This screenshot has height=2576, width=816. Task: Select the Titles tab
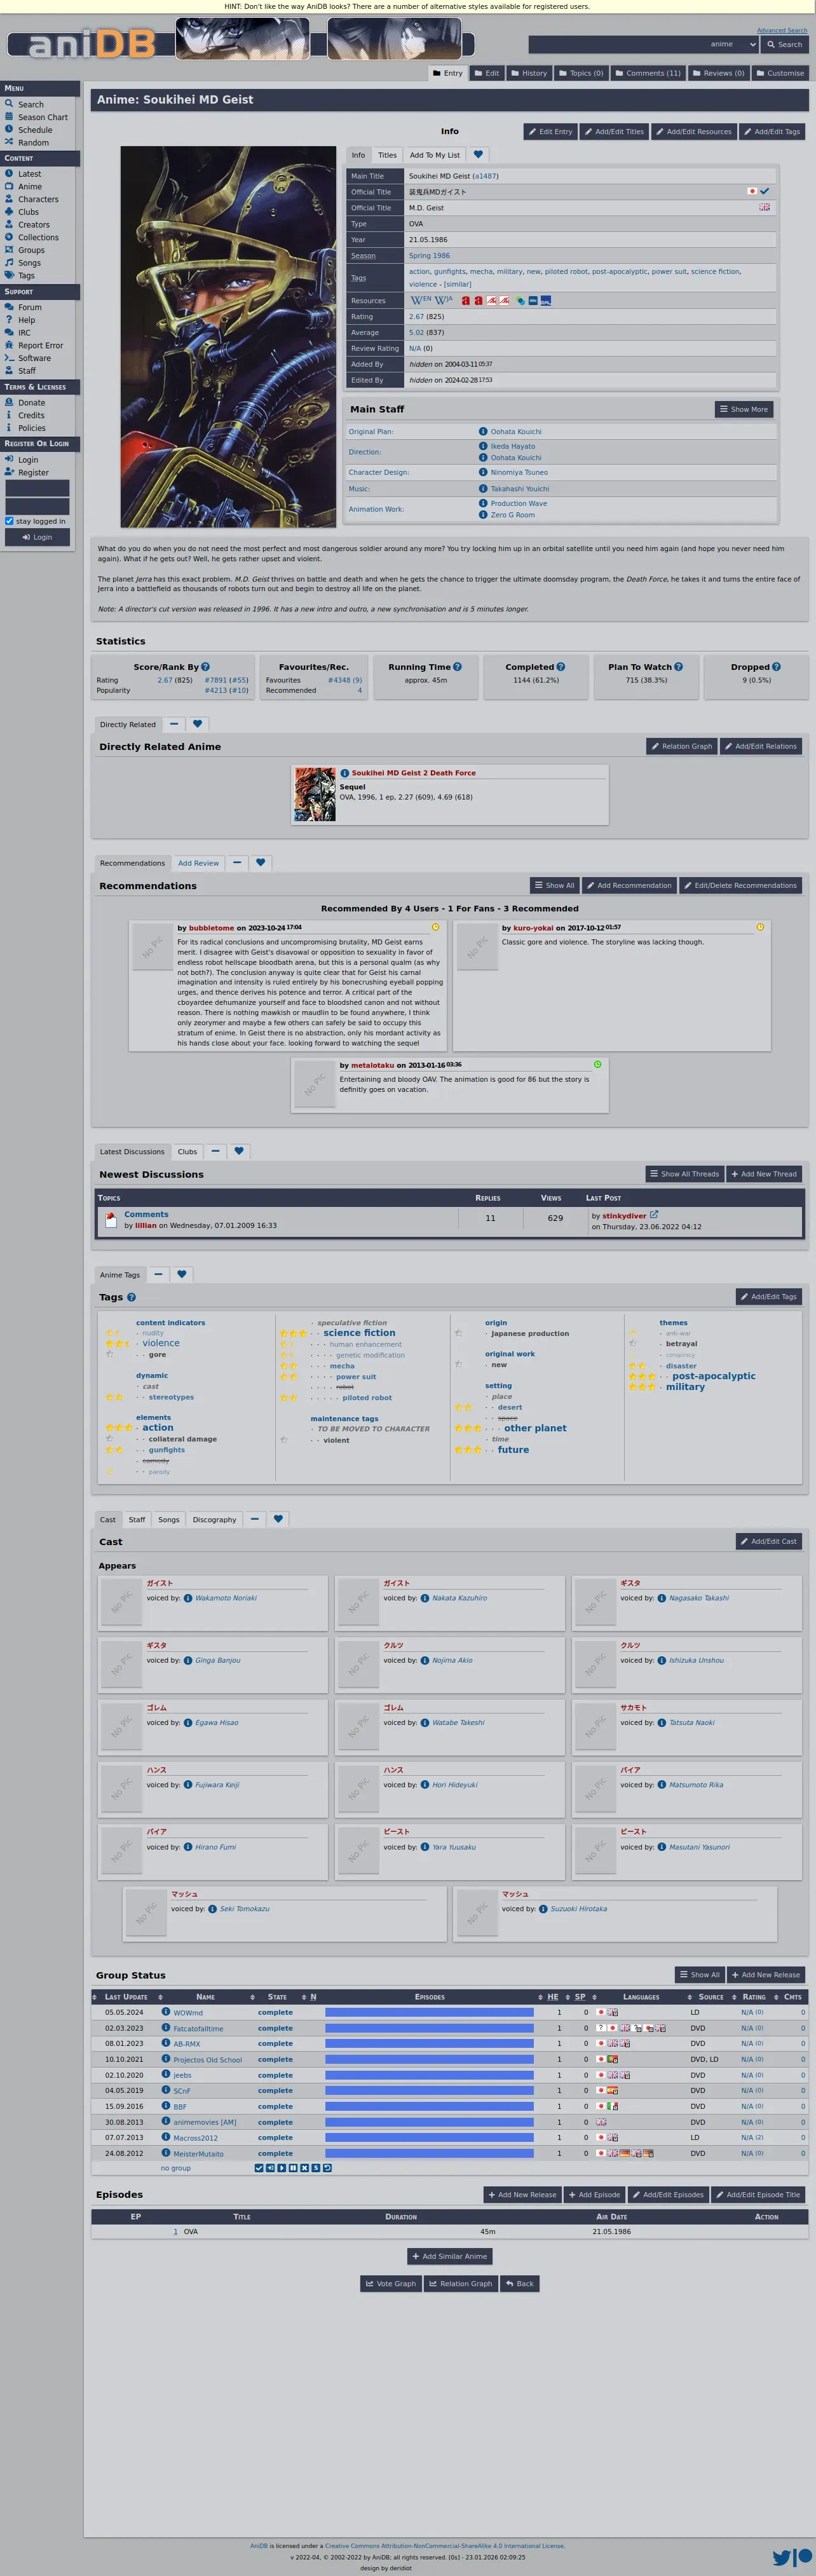click(387, 155)
